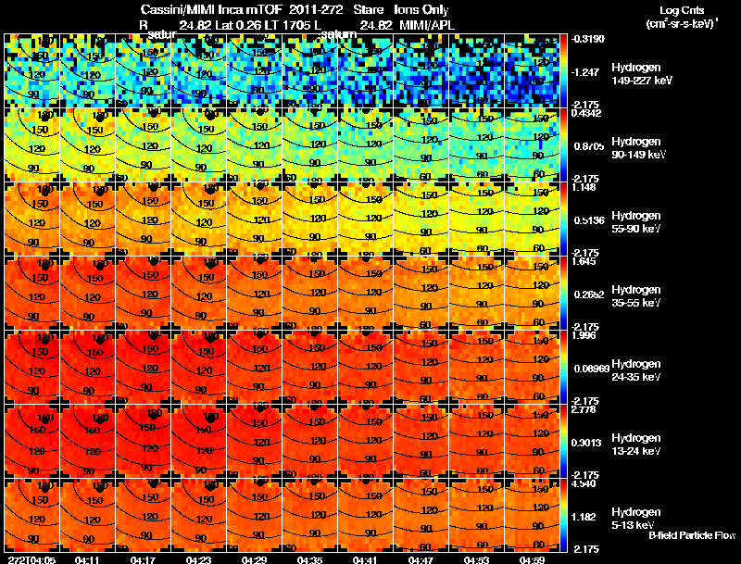
Task: Select the 24-35 keV panel at 04:59
Action: (x=532, y=367)
